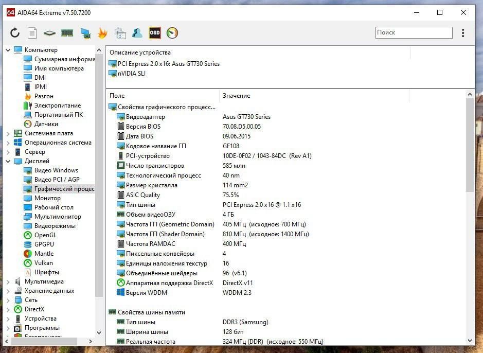The height and width of the screenshot is (353, 483).
Task: Select the nVIDIA SLI device entry
Action: click(127, 74)
